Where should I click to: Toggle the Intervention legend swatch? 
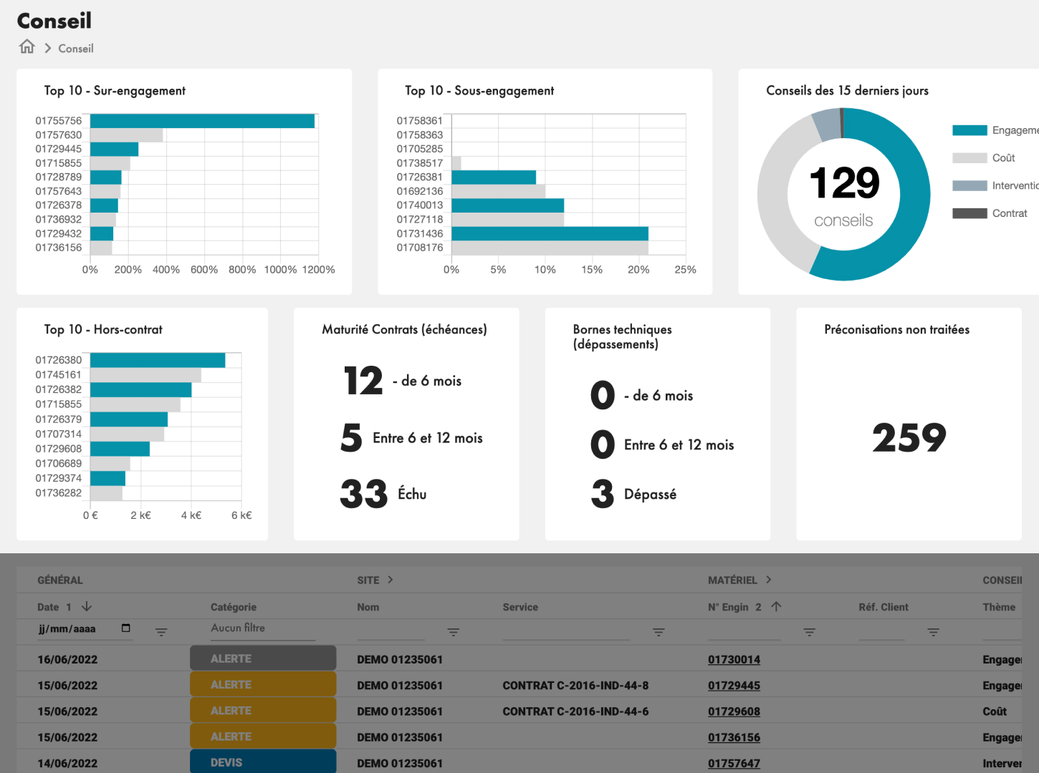[969, 186]
